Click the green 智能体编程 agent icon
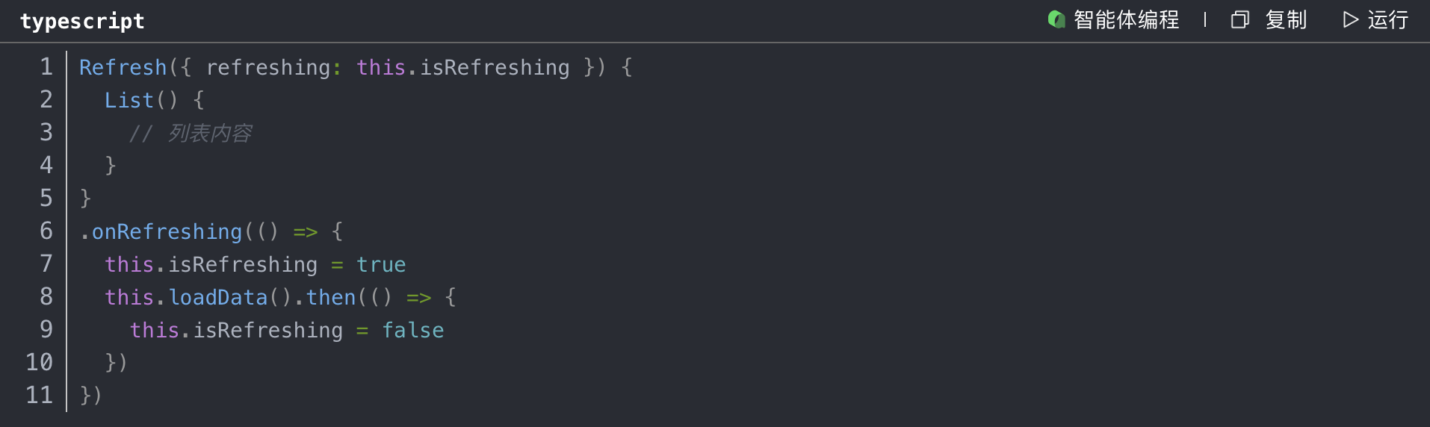Viewport: 1430px width, 427px height. click(x=1056, y=19)
